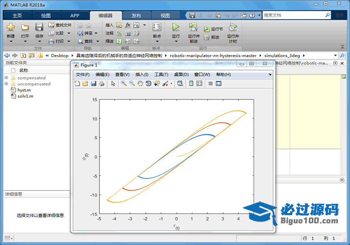Click the 名称 (Name) column header

click(23, 71)
